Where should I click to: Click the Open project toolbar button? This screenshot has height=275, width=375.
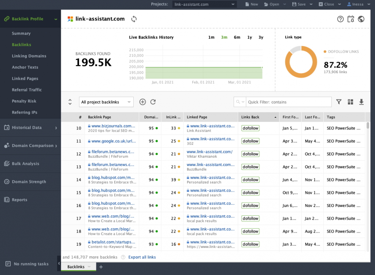pos(271,4)
